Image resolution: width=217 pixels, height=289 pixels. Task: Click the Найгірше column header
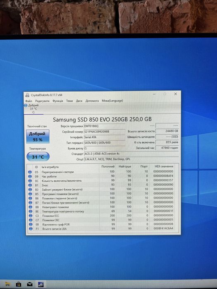point(125,166)
